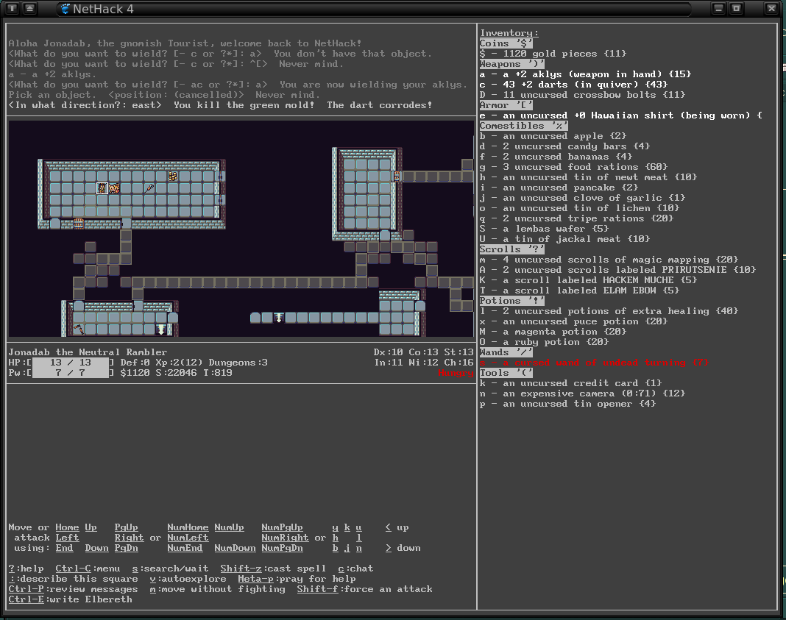Select the 2 uncursed candy bars row
Viewport: 786px width, 620px height.
click(565, 146)
